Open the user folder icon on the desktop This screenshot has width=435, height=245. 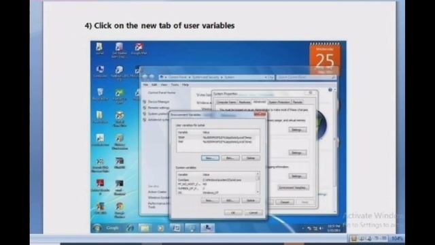point(99,48)
